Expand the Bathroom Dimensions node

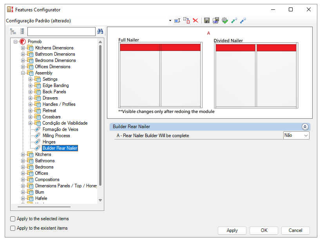coord(23,54)
